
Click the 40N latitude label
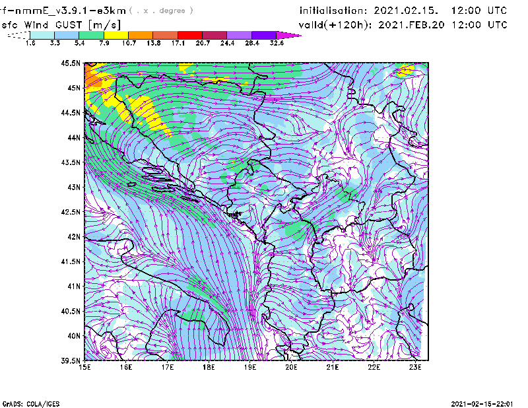coord(74,336)
